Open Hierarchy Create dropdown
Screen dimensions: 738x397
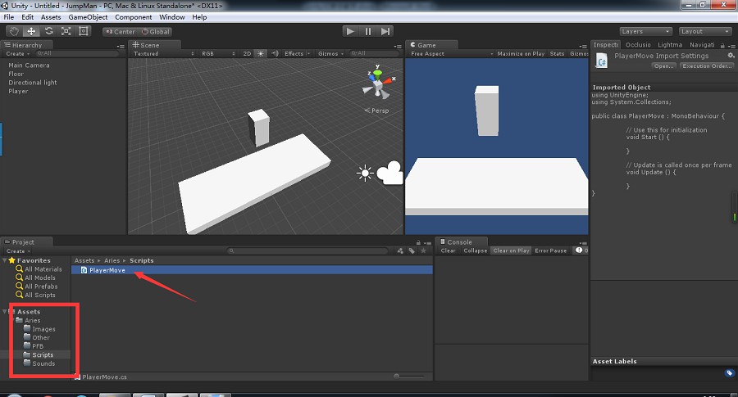tap(17, 53)
